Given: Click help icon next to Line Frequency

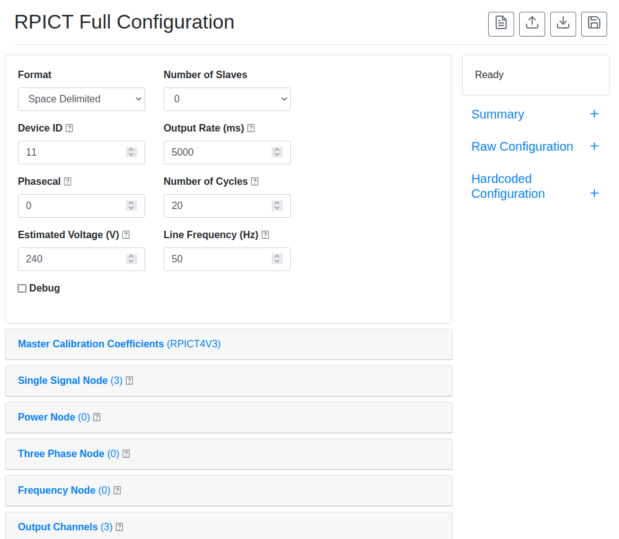Looking at the screenshot, I should 265,235.
